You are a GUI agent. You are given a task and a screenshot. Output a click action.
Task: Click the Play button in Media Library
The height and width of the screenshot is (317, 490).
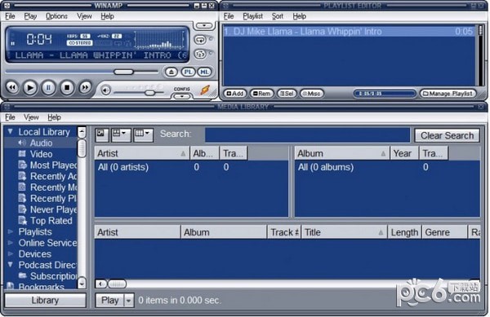click(x=109, y=301)
